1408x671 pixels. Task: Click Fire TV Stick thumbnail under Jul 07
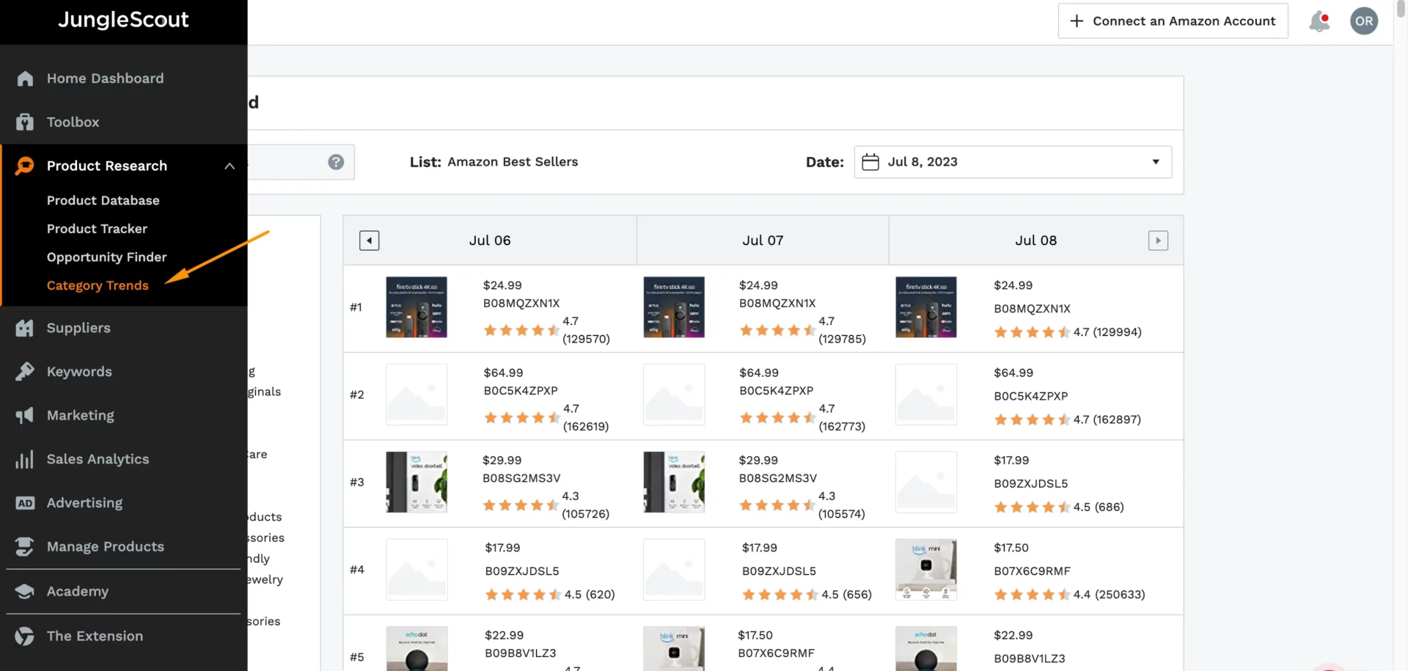(x=674, y=307)
